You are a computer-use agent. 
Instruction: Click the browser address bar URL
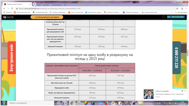click(x=50, y=8)
